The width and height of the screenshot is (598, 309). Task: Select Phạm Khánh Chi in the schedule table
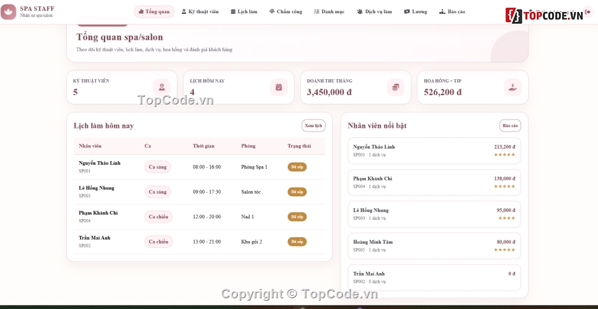(98, 213)
